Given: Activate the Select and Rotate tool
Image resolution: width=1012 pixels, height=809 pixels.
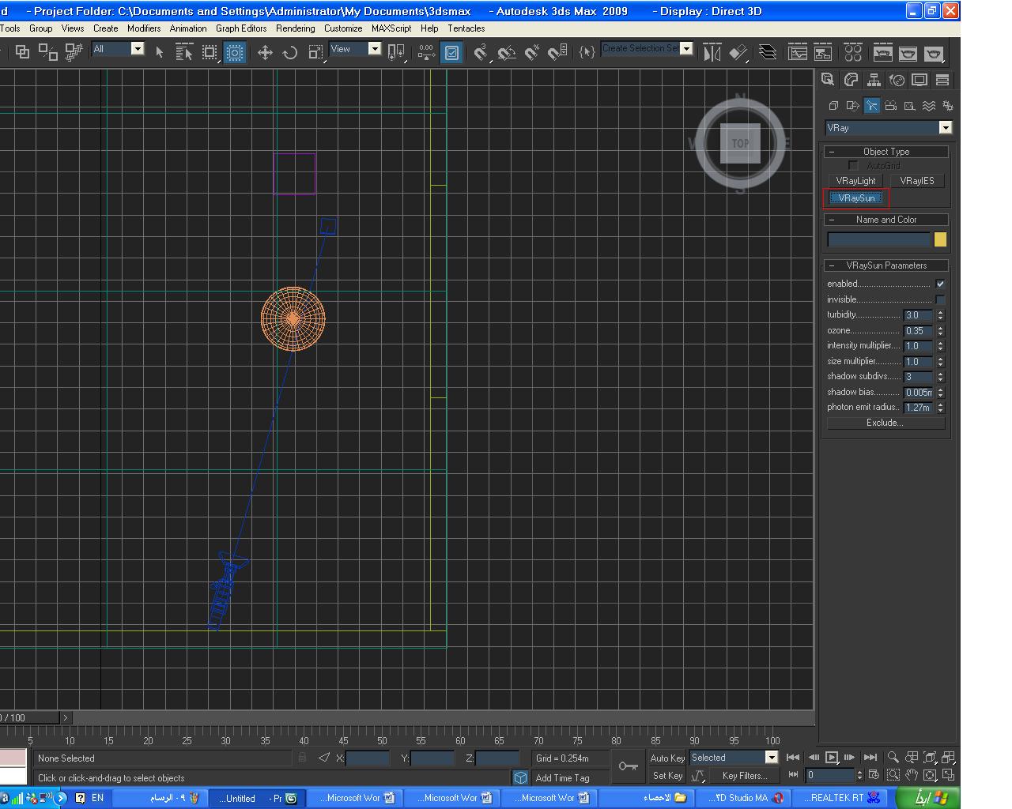Looking at the screenshot, I should coord(290,53).
